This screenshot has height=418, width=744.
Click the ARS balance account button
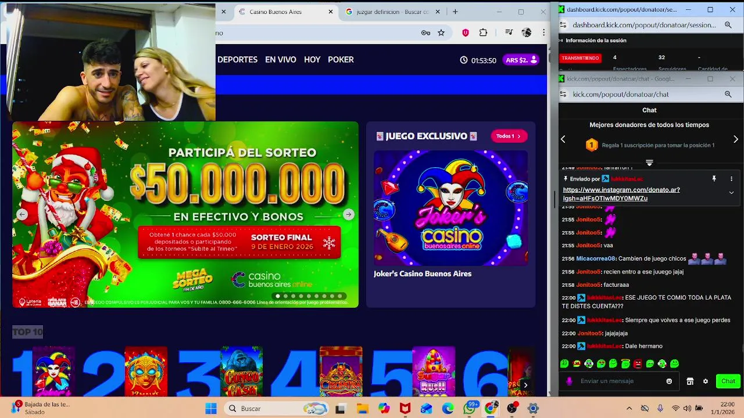pyautogui.click(x=521, y=60)
